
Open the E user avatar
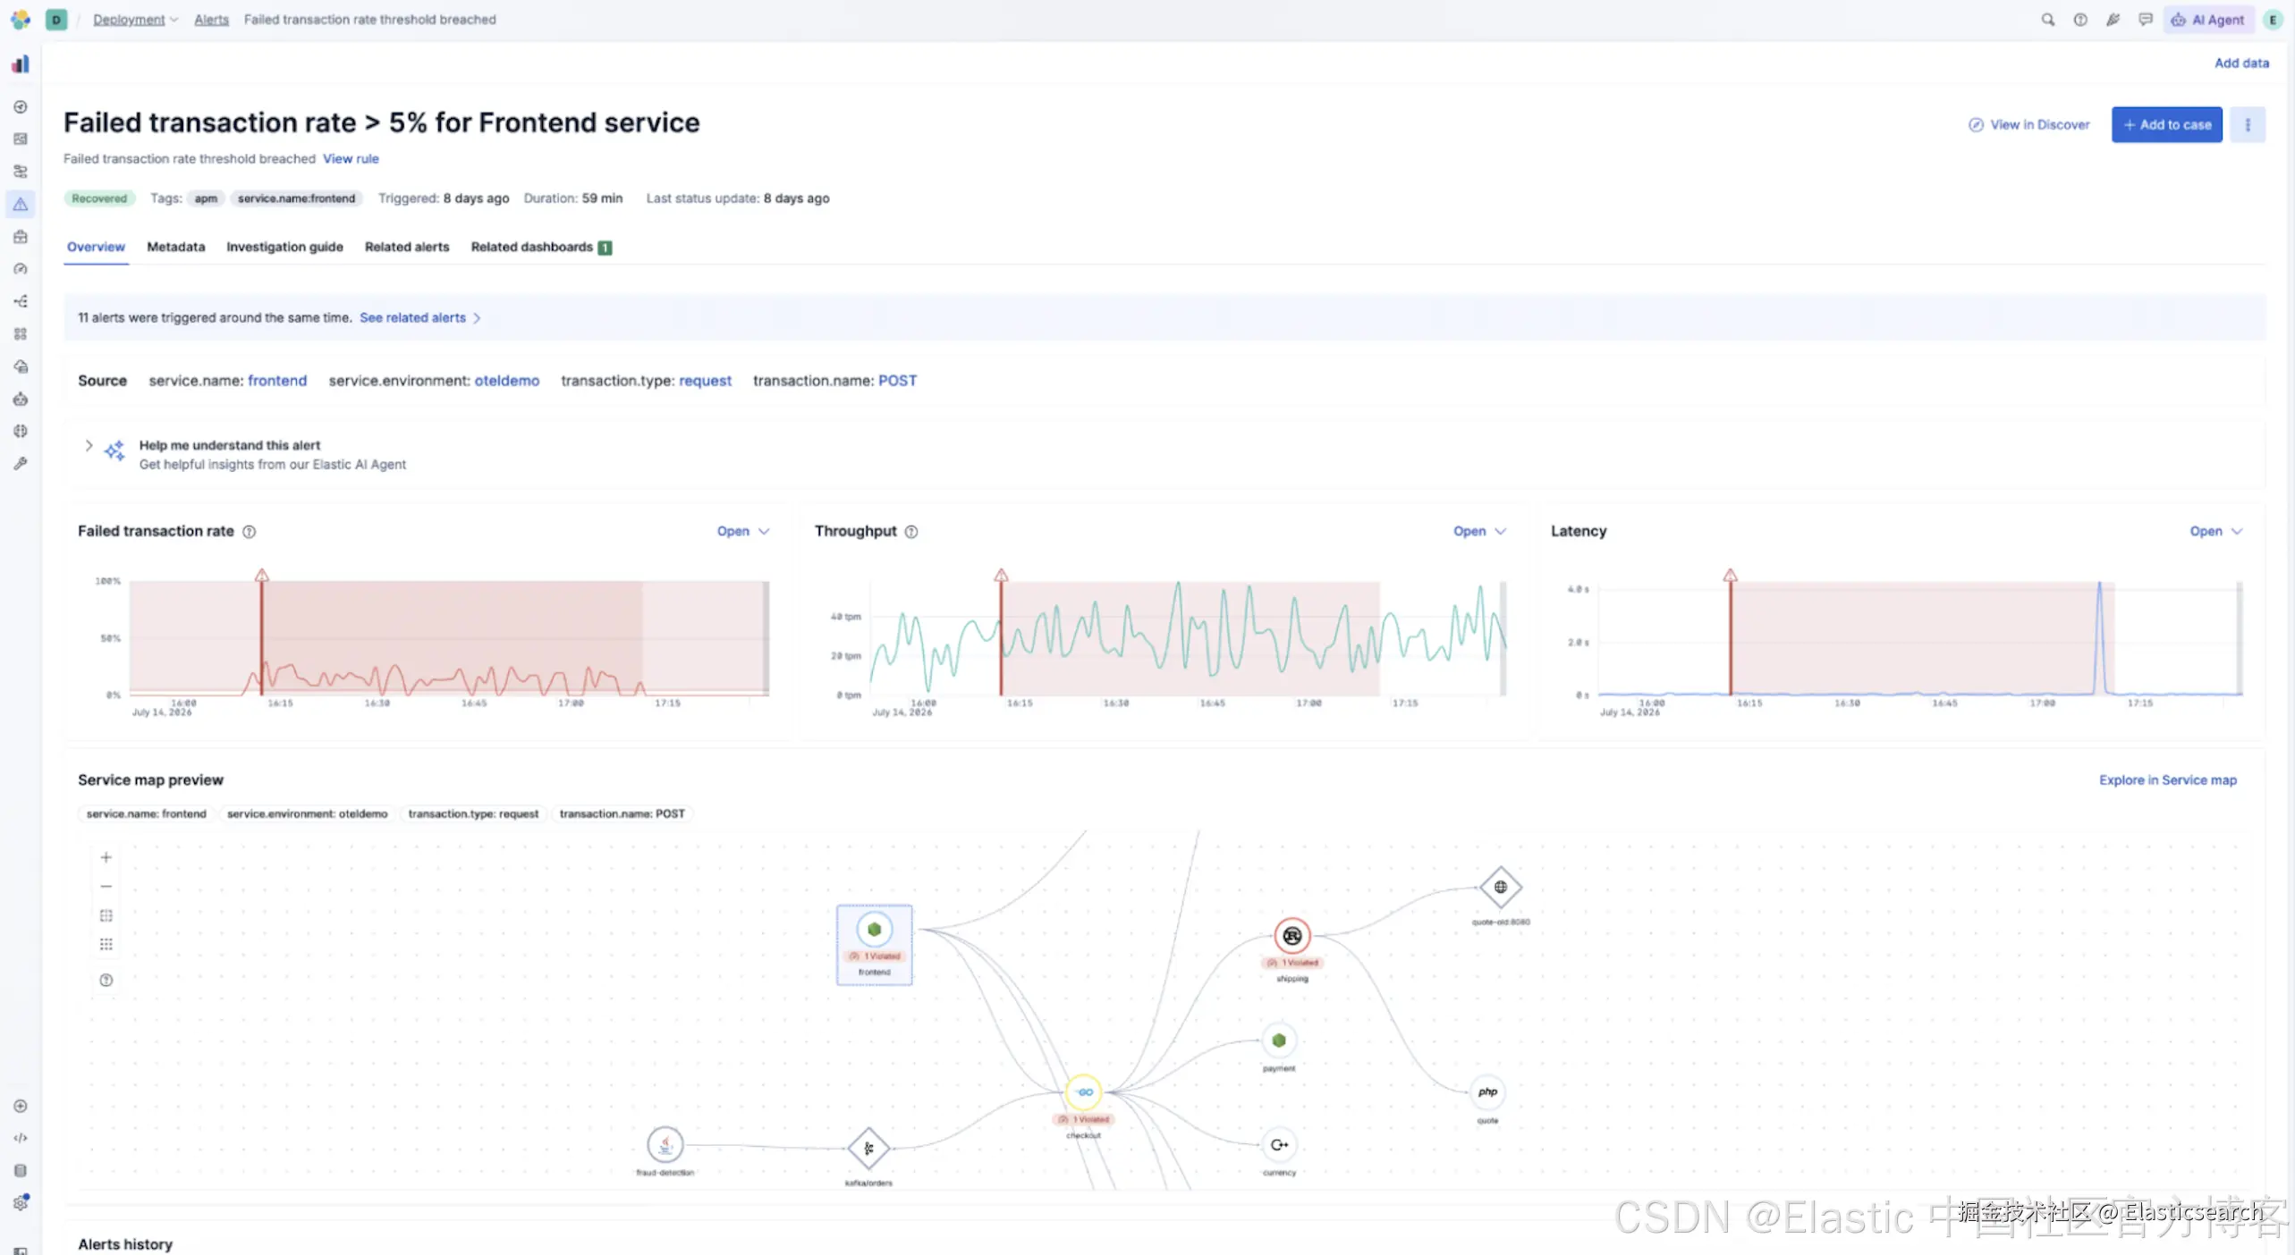point(2273,19)
